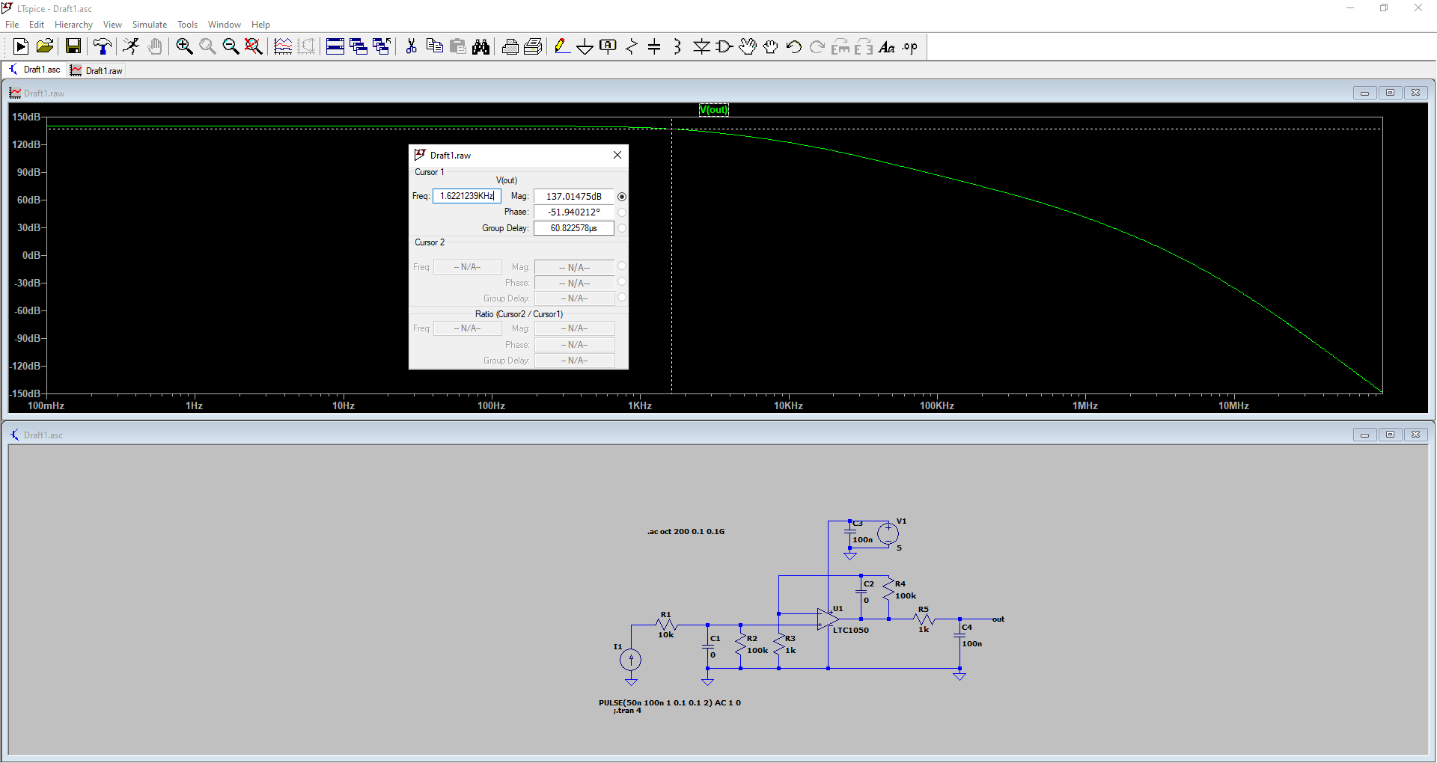Close the Draft1.raw cursor dialog
The height and width of the screenshot is (763, 1437).
pyautogui.click(x=617, y=155)
